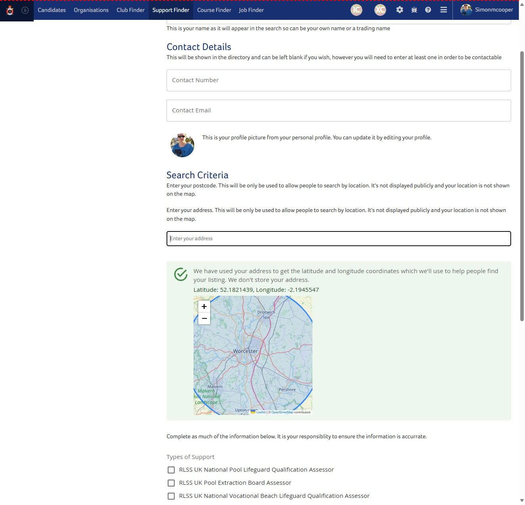Tick RLSS UK National Vocational Beach Lifeguard Qualification Assessor
The image size is (525, 505).
(x=171, y=496)
